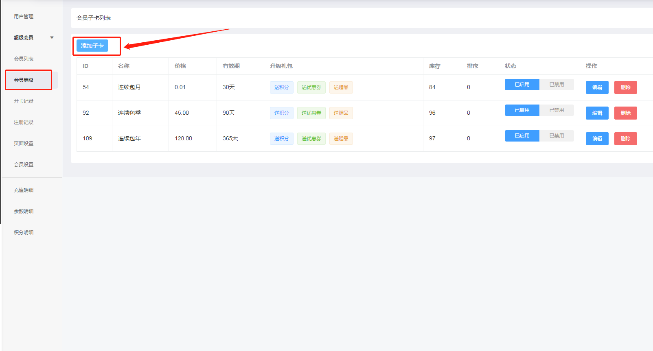Viewport: 653px width, 351px height.
Task: Open 会员设置 in the sidebar
Action: tap(24, 165)
